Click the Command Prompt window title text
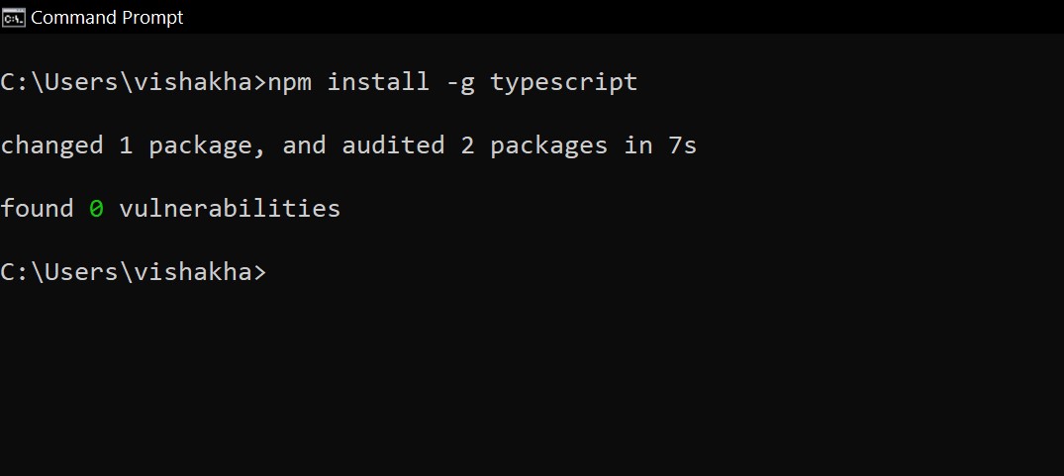1064x476 pixels. point(108,18)
